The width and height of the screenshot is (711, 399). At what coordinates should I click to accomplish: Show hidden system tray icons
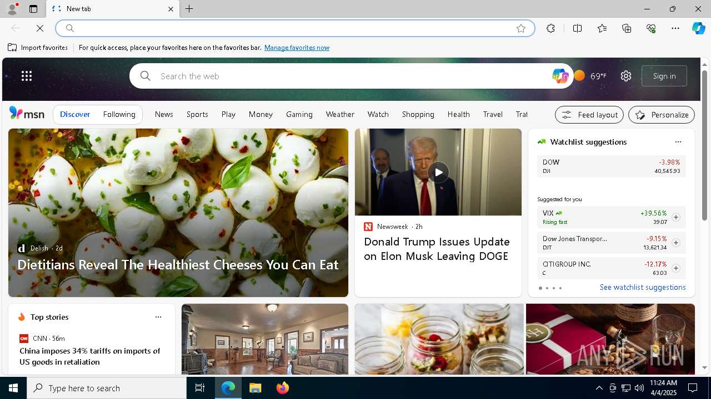coord(599,388)
